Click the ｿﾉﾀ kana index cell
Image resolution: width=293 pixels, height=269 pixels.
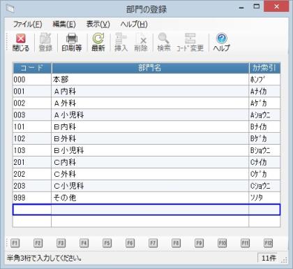pos(264,198)
